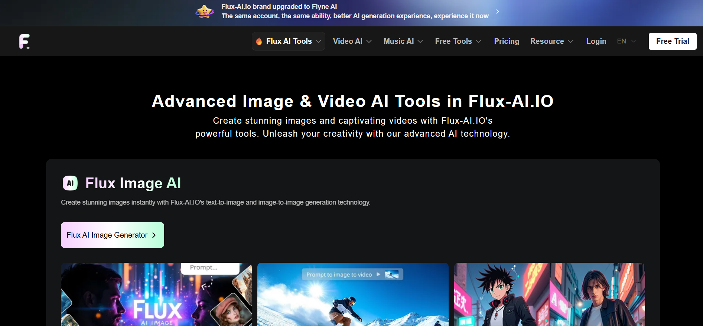Open the Flux AI Tools menu

[289, 41]
